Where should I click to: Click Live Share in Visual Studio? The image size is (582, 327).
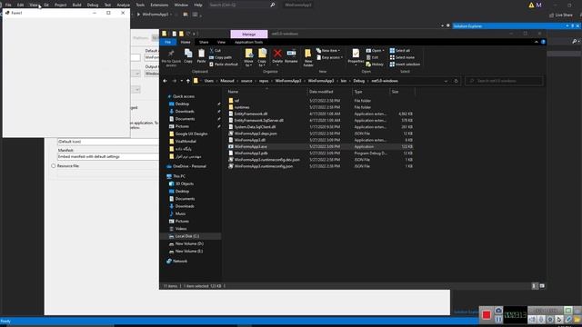(561, 15)
